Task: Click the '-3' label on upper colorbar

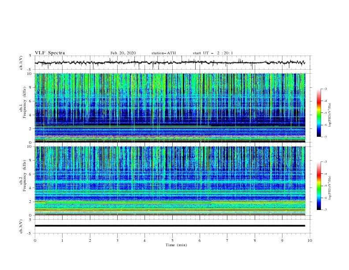Action: [x=325, y=89]
